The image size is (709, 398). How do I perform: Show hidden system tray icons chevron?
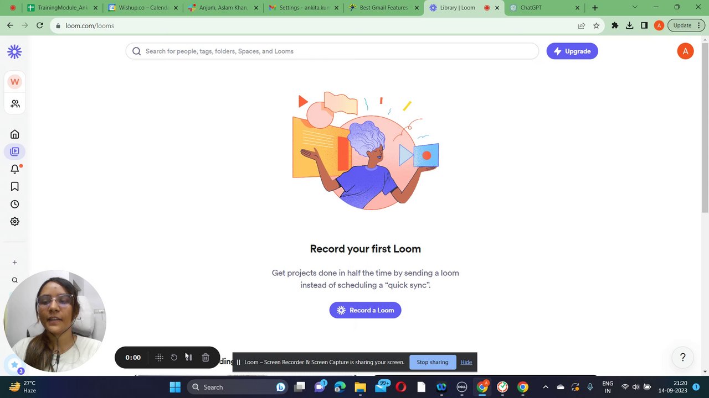point(546,387)
